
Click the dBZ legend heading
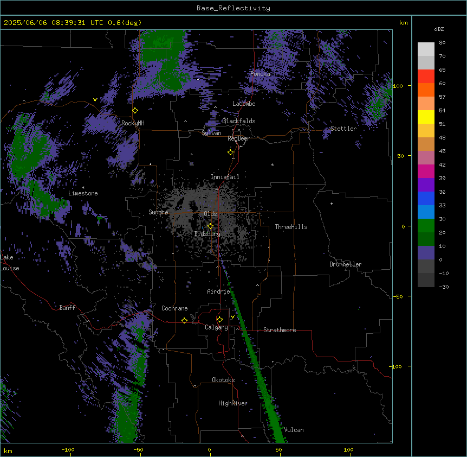pyautogui.click(x=439, y=29)
